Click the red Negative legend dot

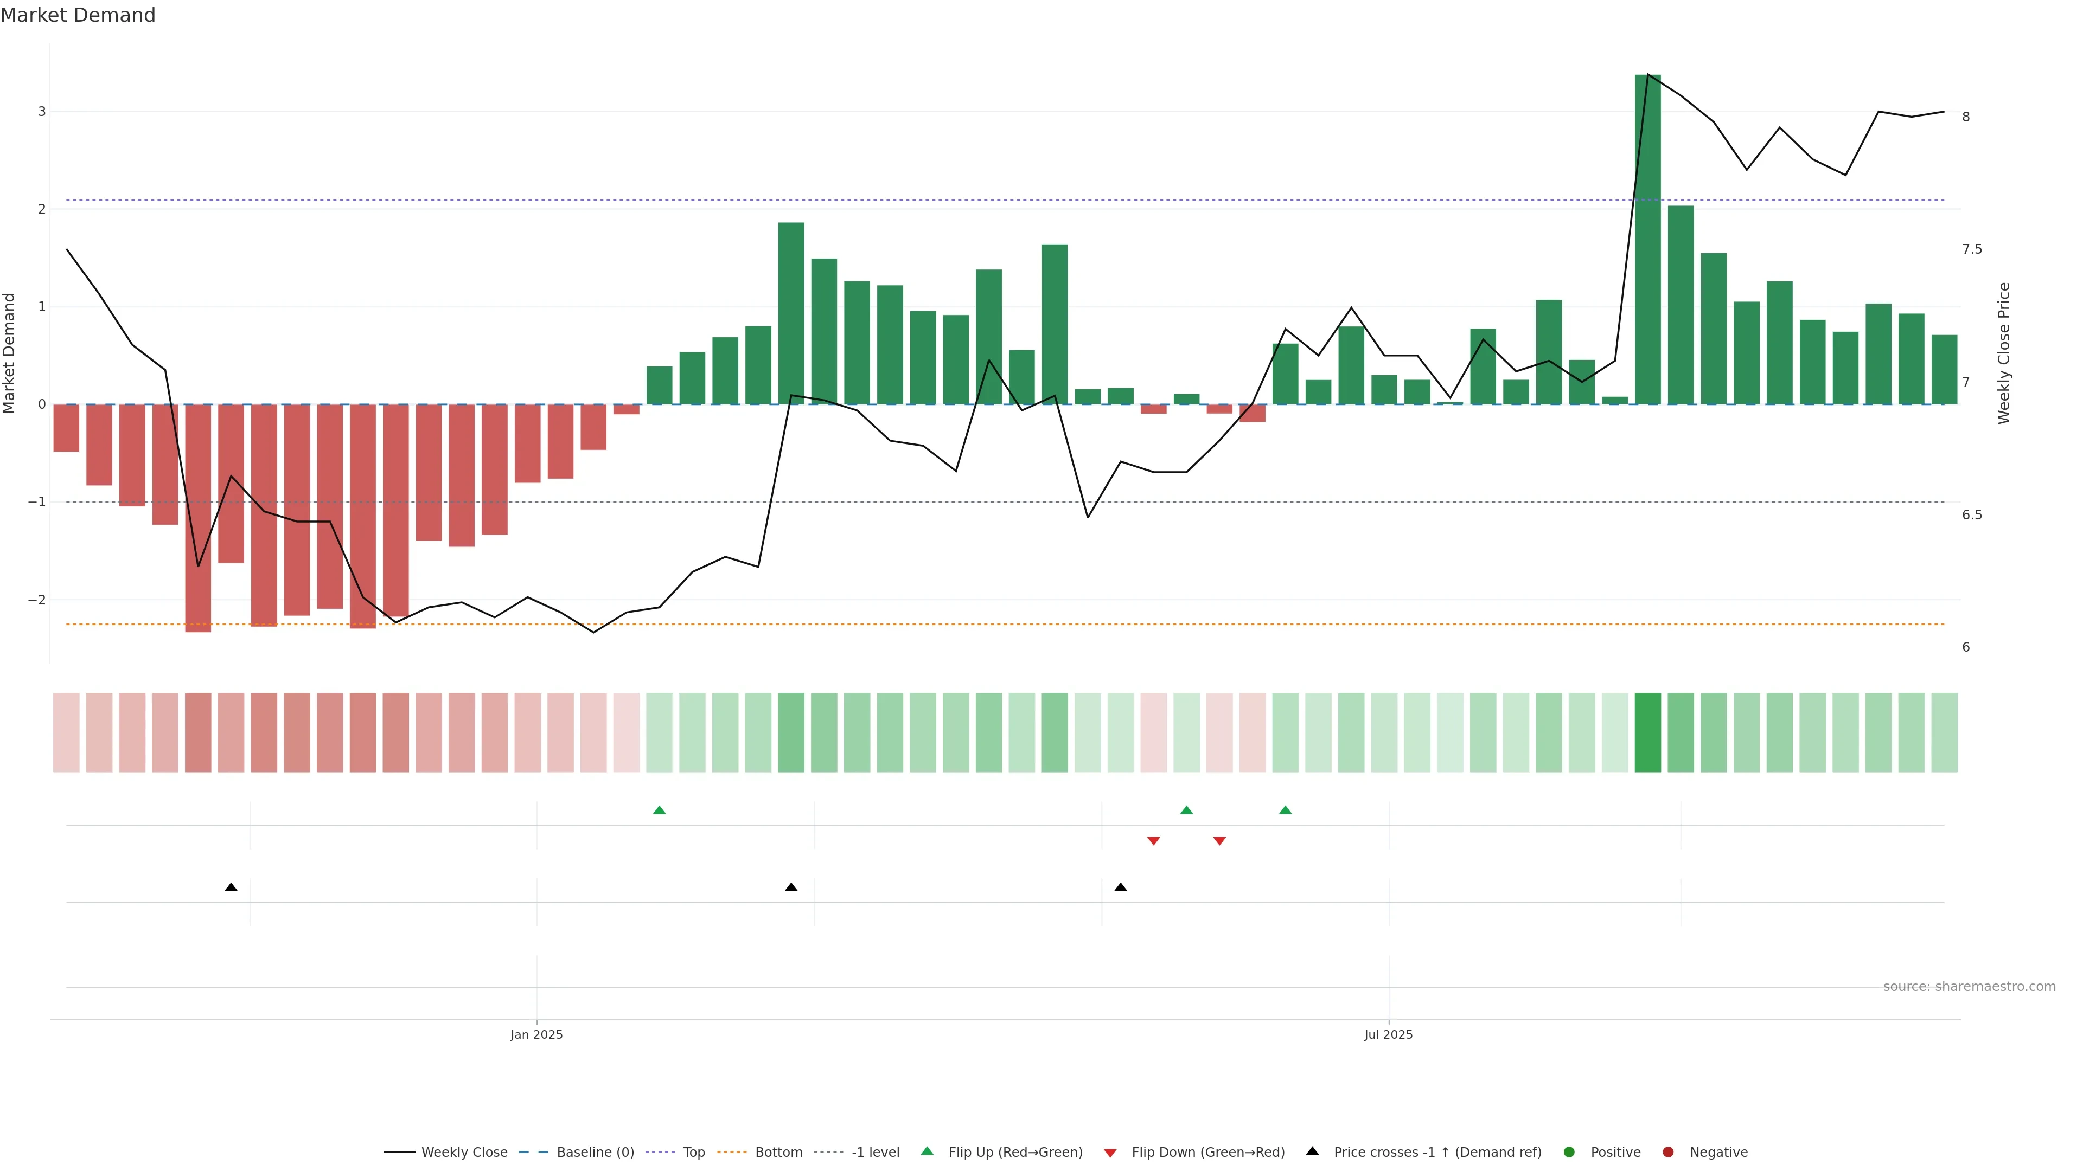[1668, 1153]
